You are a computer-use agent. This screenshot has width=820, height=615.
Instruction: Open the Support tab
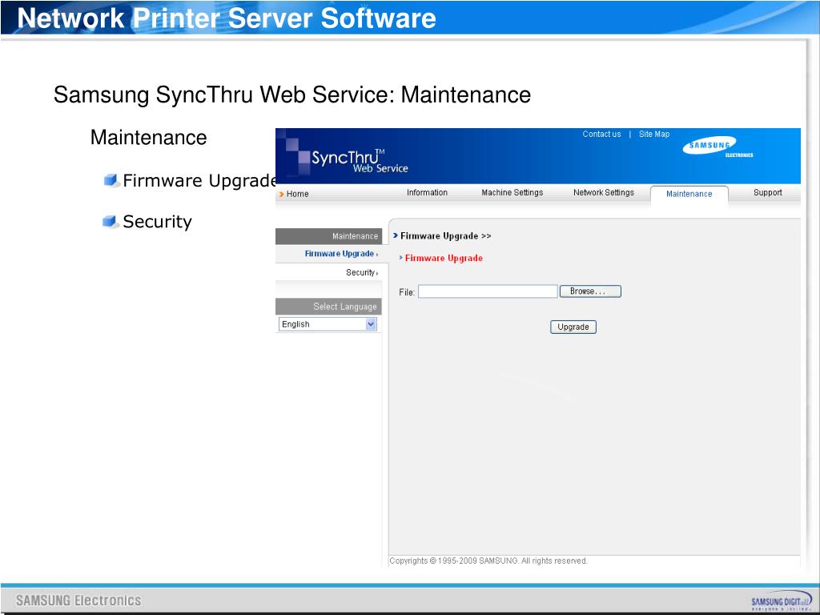pyautogui.click(x=768, y=192)
